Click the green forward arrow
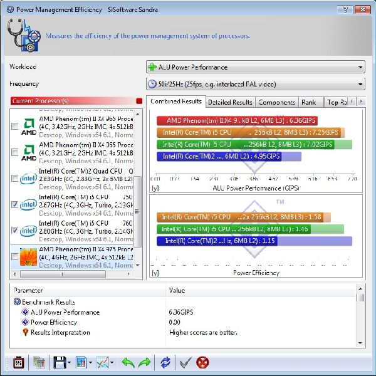 pyautogui.click(x=144, y=362)
